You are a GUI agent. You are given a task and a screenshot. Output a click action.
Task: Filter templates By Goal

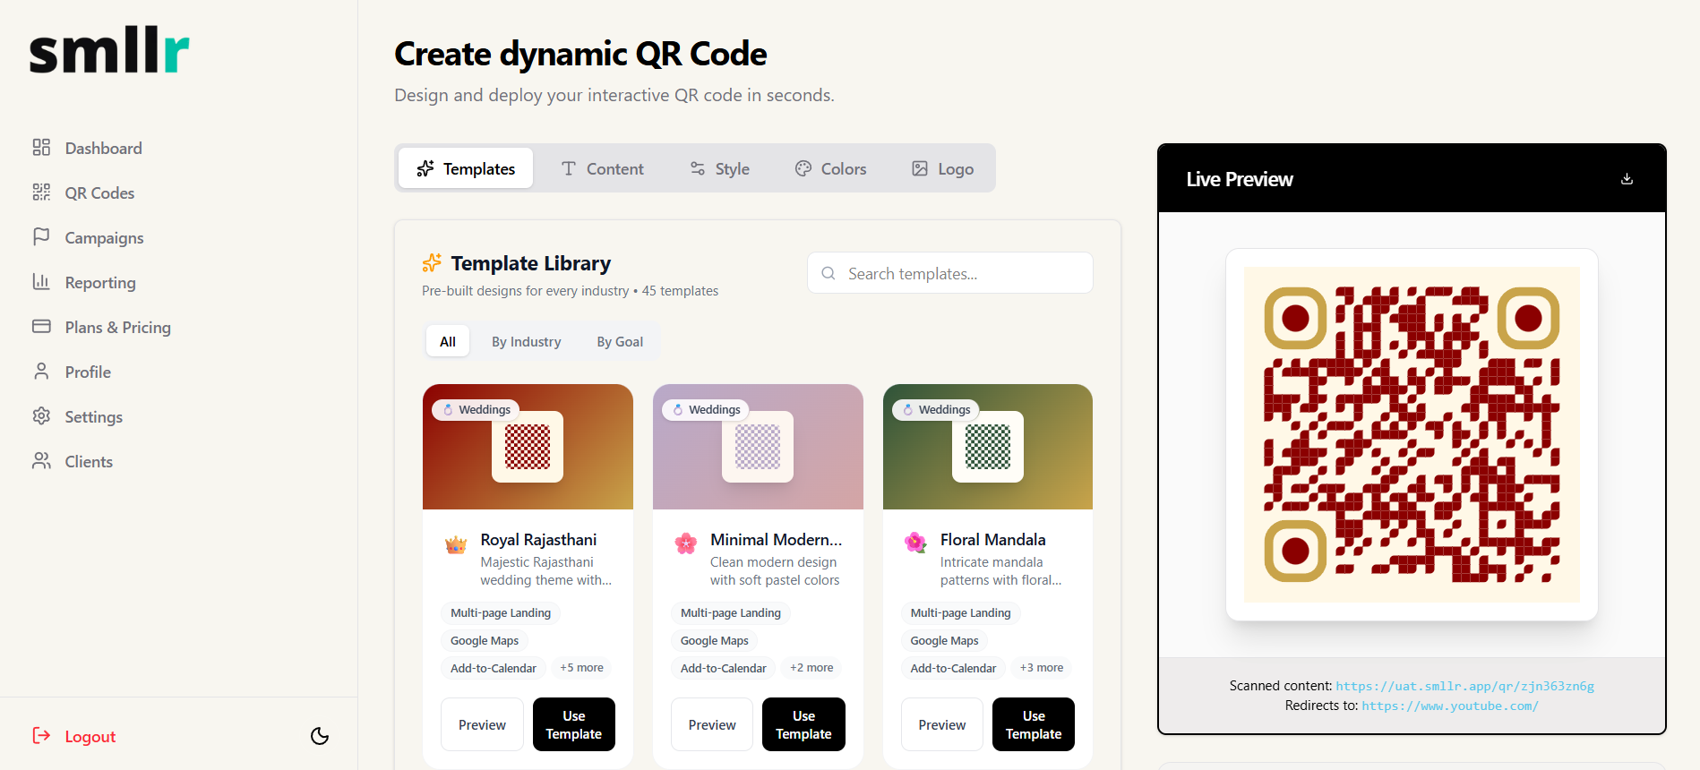(x=620, y=341)
